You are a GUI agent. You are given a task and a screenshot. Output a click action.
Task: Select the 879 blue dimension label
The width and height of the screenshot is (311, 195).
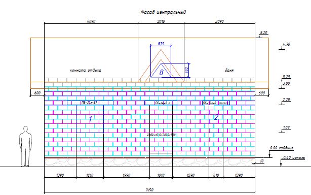(x=161, y=44)
